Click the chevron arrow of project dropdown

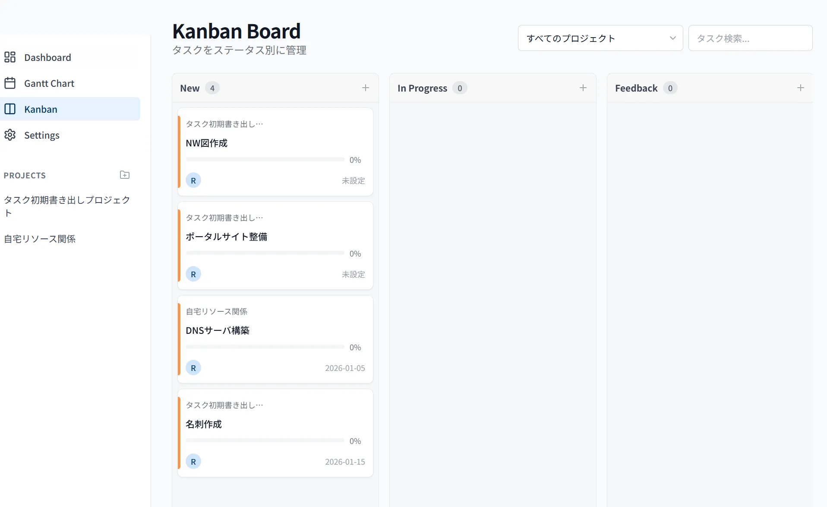[672, 38]
